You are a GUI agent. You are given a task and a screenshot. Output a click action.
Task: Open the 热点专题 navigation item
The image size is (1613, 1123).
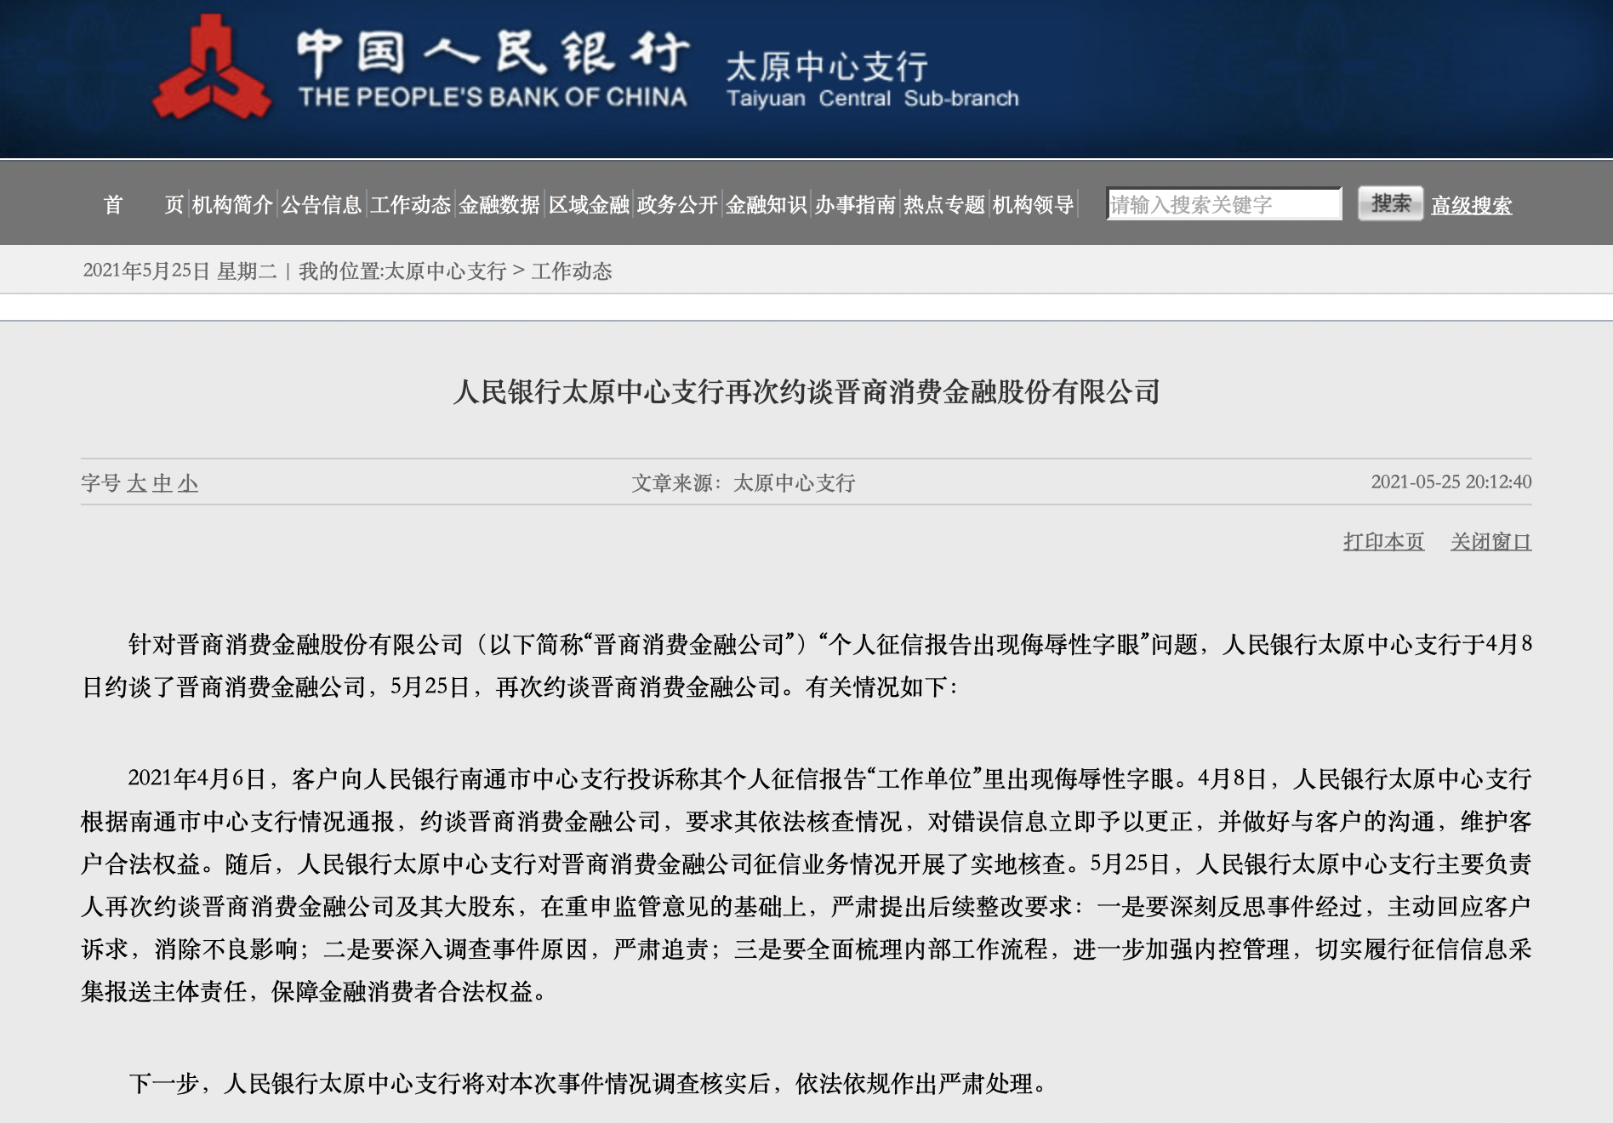tap(943, 205)
